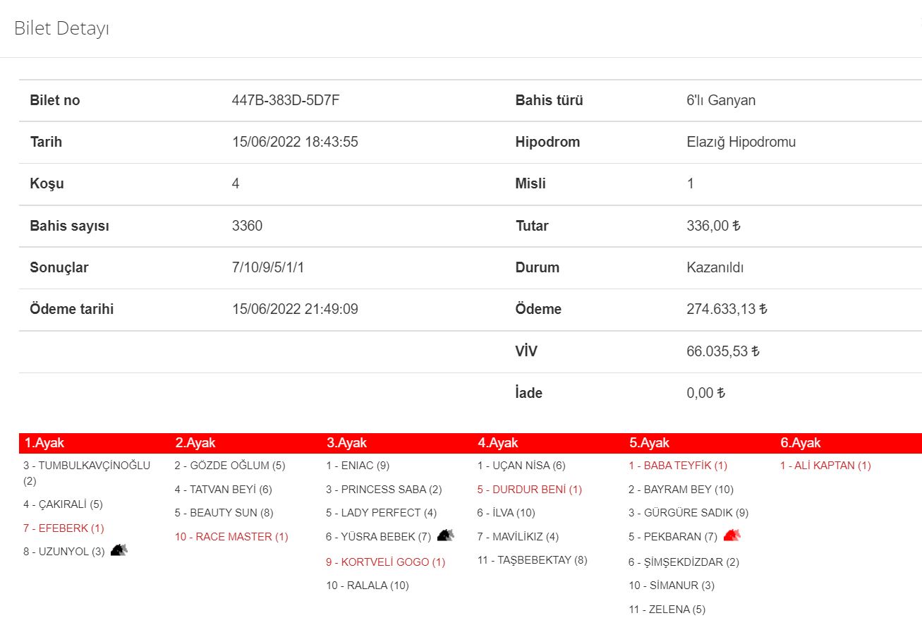The image size is (922, 630).
Task: Click the Elazığ Hipodromu value
Action: click(741, 142)
